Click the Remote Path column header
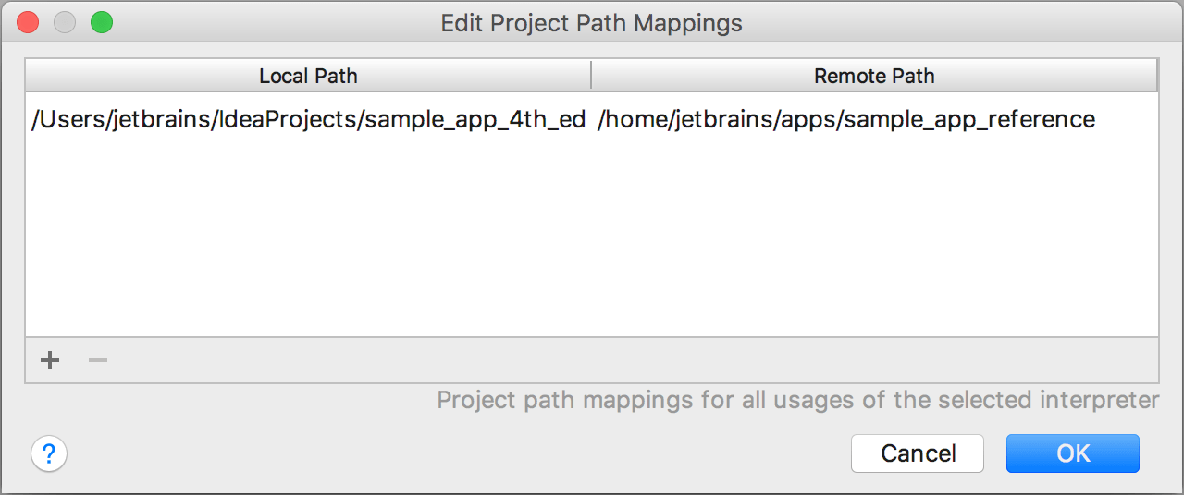 (x=874, y=76)
